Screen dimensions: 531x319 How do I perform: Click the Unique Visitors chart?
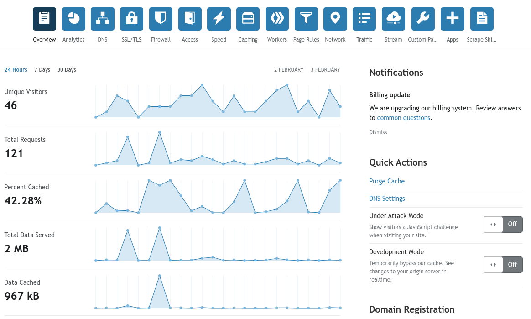pos(218,101)
